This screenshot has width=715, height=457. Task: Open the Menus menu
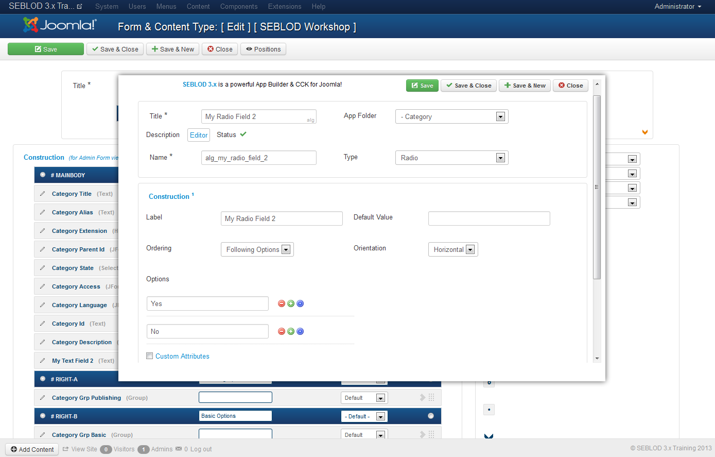[x=166, y=6]
